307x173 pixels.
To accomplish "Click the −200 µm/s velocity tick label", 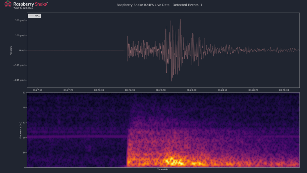I will tap(19, 80).
